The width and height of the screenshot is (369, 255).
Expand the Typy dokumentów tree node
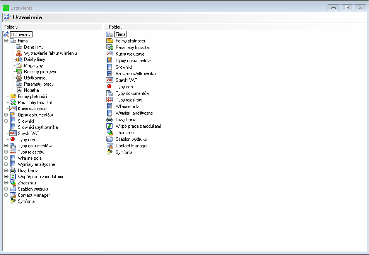click(x=6, y=146)
